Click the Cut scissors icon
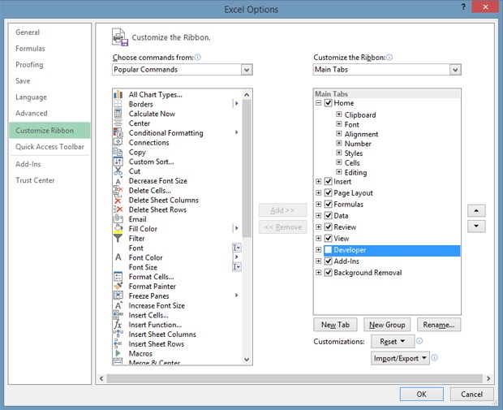 pyautogui.click(x=118, y=171)
